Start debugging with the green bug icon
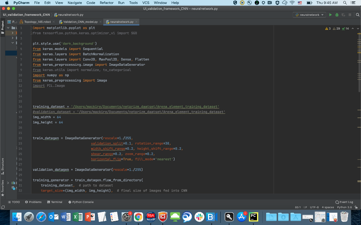Screen dimensions: 361x225 337,15
